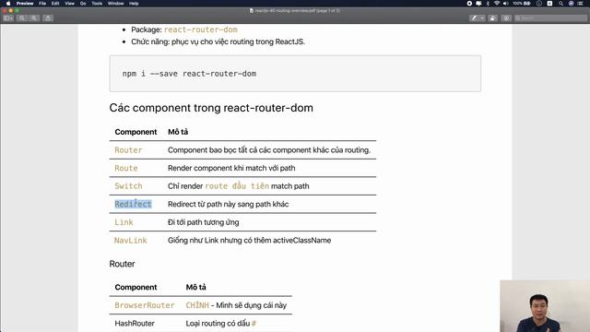This screenshot has width=590, height=332.
Task: Click the document title in title bar
Action: [295, 10]
